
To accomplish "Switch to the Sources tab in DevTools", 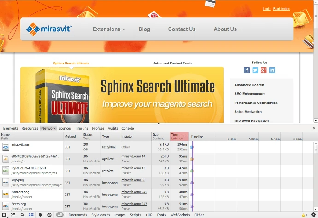I will (65, 128).
